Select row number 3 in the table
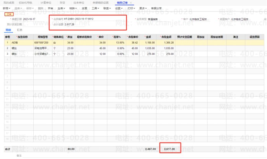Screen dimensions: 267x159 7,54
